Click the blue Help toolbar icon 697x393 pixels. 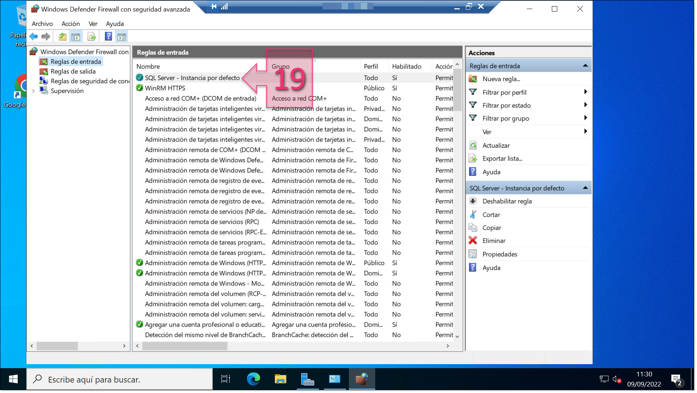click(x=108, y=36)
